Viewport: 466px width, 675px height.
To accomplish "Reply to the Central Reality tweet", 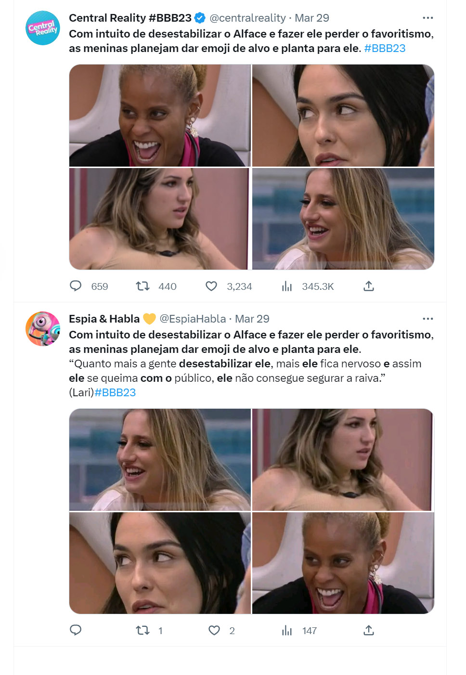I will click(x=76, y=286).
